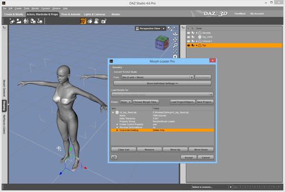
Task: Click the Accept button
Action: pyautogui.click(x=189, y=157)
